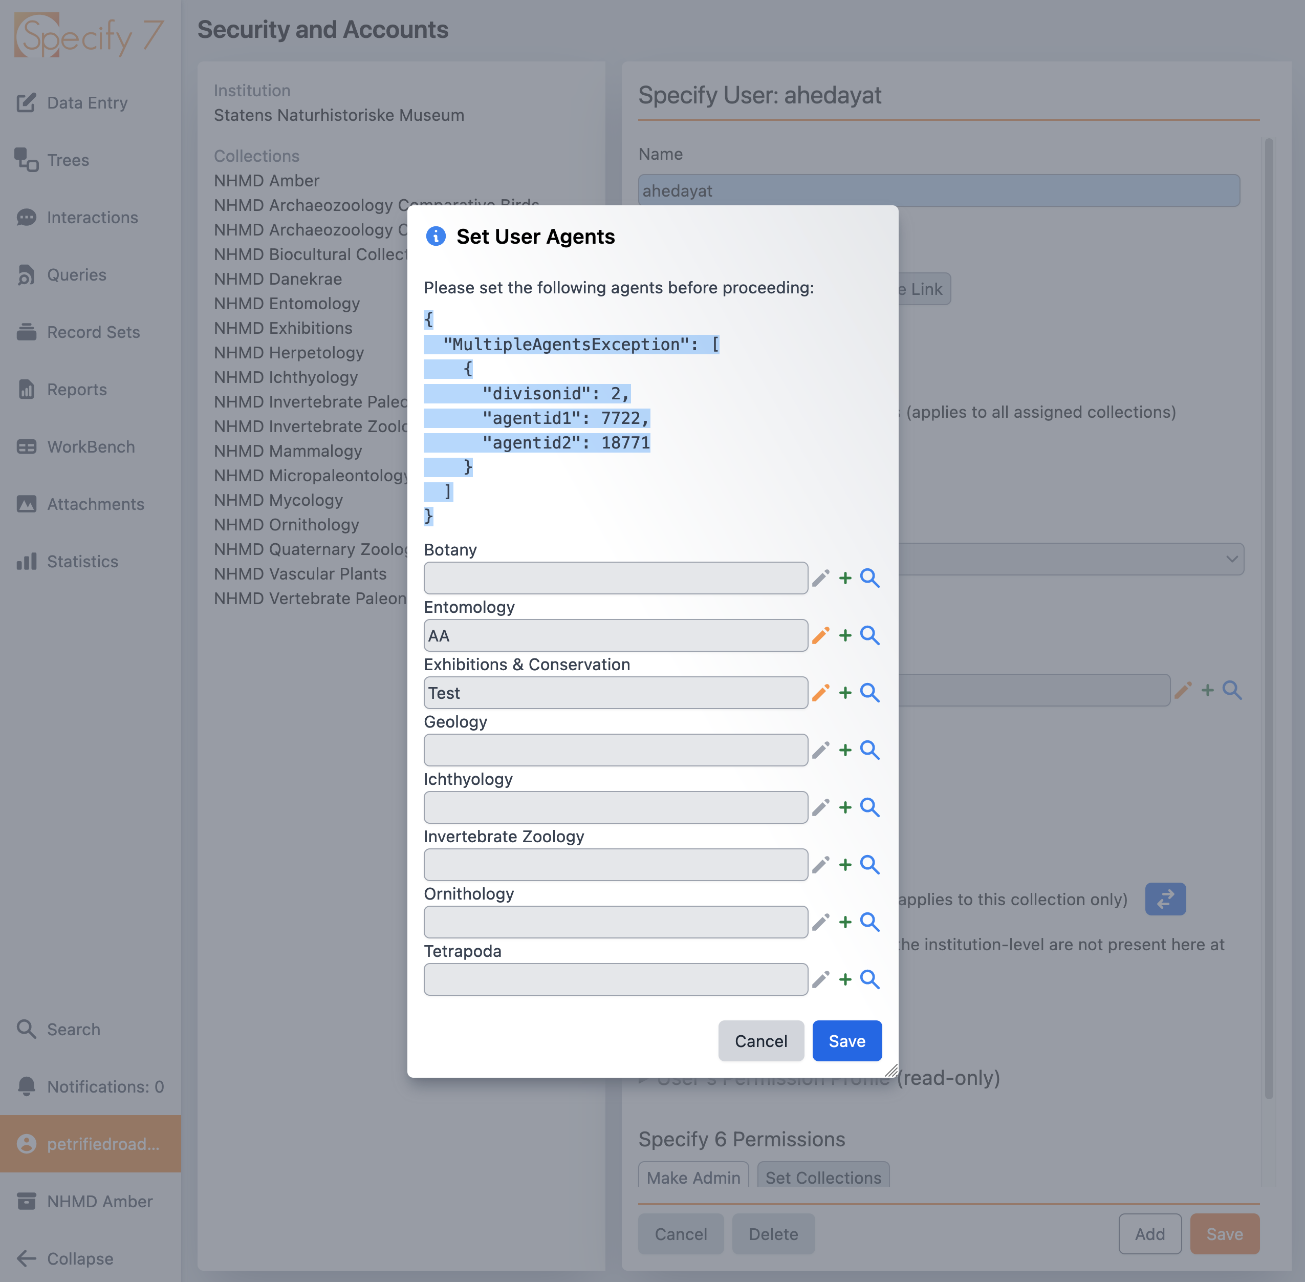Click the Entomology agent input containing AA
This screenshot has width=1305, height=1282.
pyautogui.click(x=615, y=635)
